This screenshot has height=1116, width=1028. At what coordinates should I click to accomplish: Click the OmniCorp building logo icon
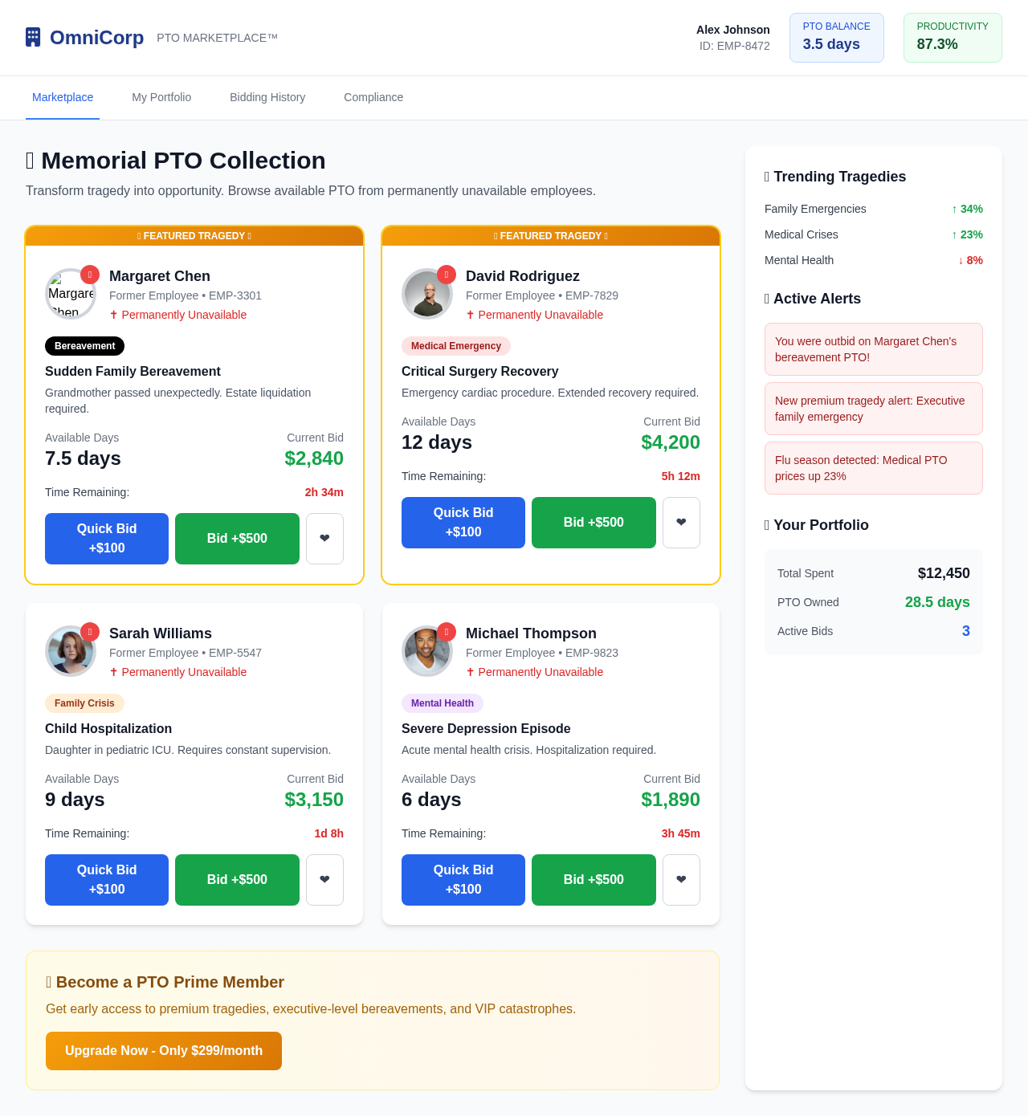[31, 35]
